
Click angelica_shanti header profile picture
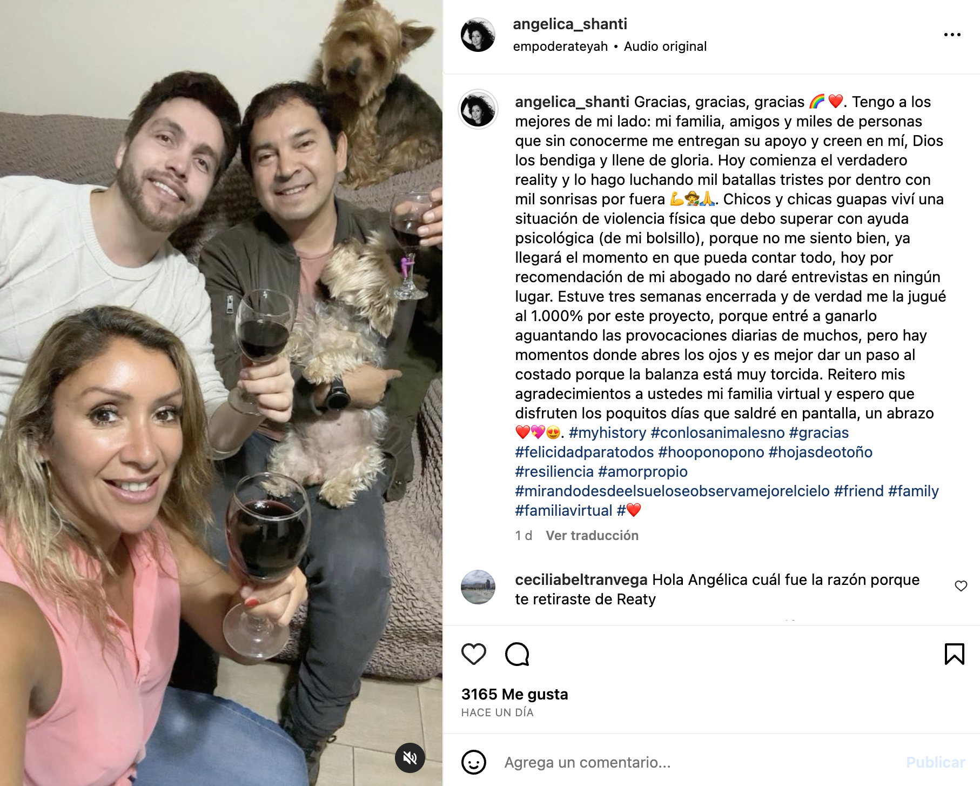(x=478, y=35)
